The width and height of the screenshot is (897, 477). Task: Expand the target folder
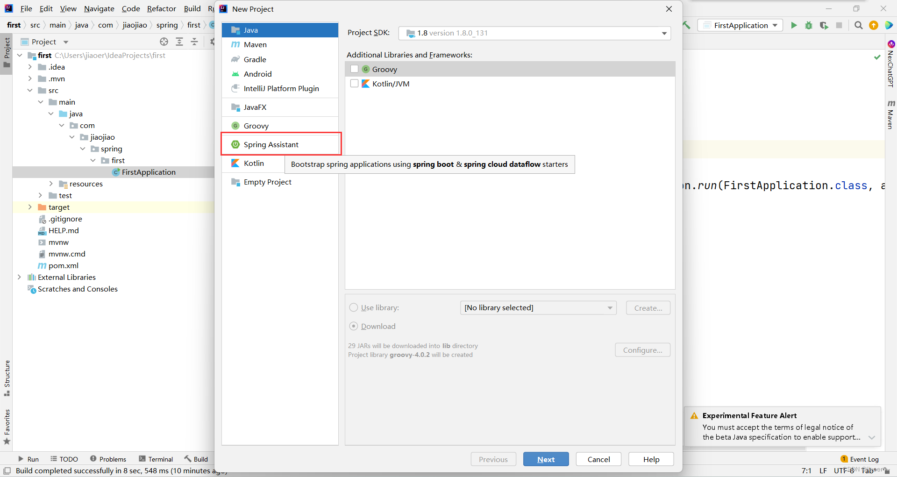point(30,207)
